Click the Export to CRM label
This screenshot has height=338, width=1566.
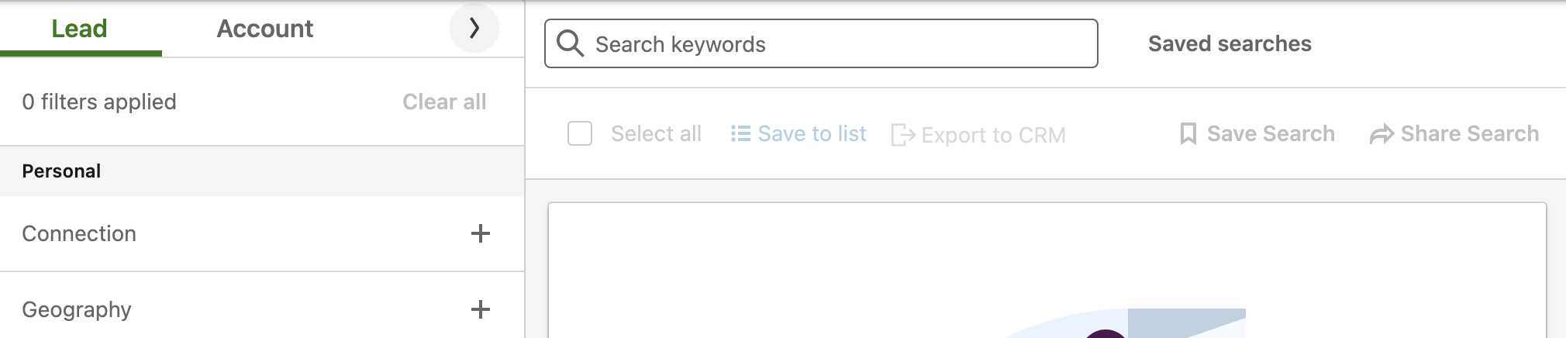click(x=993, y=135)
